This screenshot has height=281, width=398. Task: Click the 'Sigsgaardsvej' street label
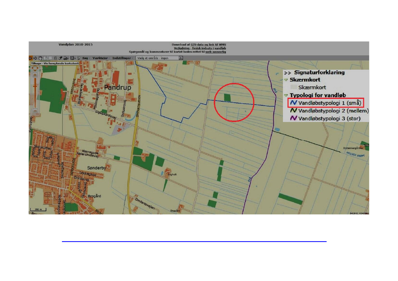(x=106, y=114)
